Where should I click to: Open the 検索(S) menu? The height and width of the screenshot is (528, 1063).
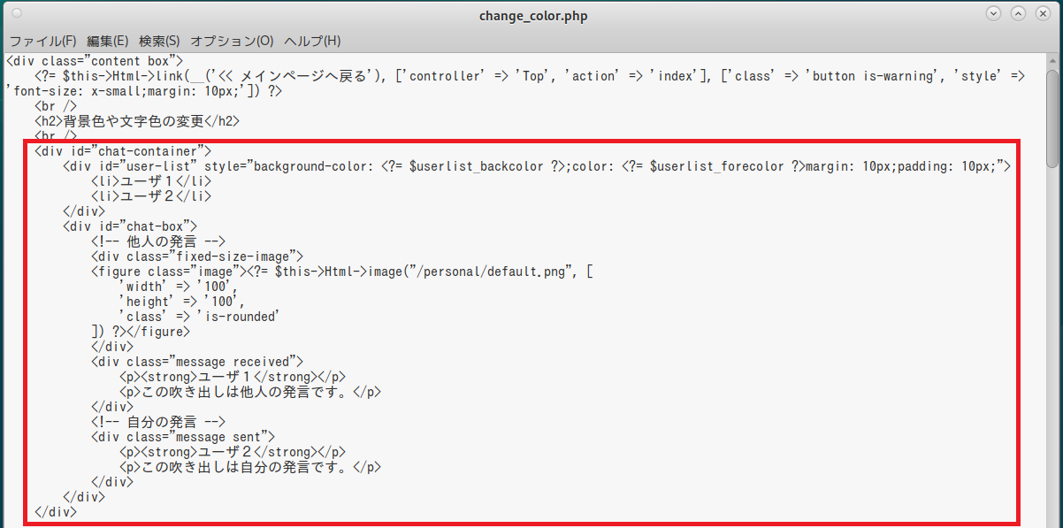[159, 41]
